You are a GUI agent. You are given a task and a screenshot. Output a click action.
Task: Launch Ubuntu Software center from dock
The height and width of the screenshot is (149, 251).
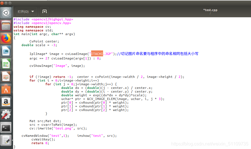coord(6,89)
